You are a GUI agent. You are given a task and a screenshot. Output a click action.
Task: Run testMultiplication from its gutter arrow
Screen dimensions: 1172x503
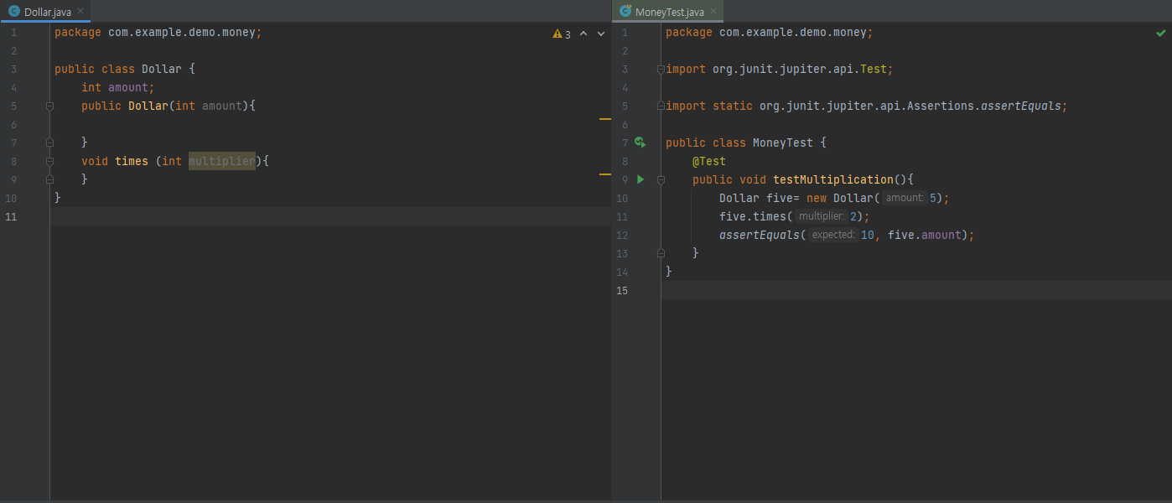(x=640, y=179)
